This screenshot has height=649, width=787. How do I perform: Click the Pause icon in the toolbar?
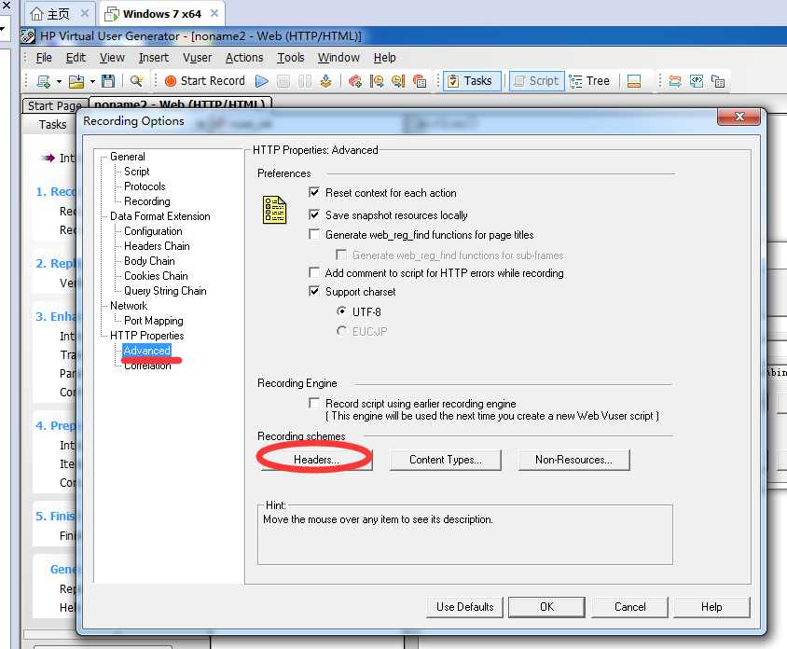point(305,81)
